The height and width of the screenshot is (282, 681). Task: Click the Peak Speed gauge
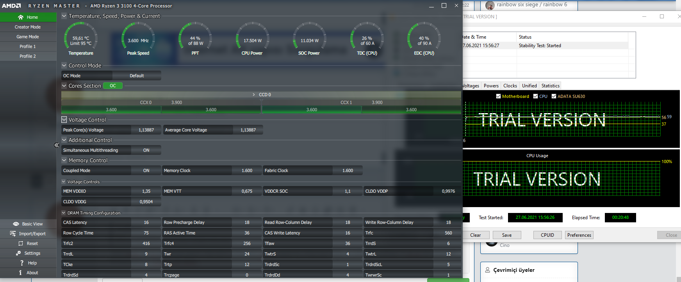coord(138,39)
